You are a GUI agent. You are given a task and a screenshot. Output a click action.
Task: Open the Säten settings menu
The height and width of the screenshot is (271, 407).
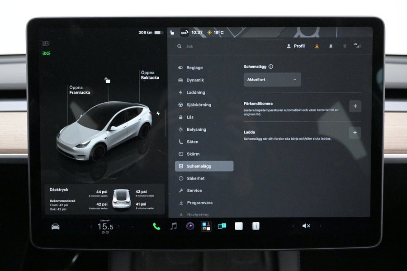pyautogui.click(x=189, y=142)
